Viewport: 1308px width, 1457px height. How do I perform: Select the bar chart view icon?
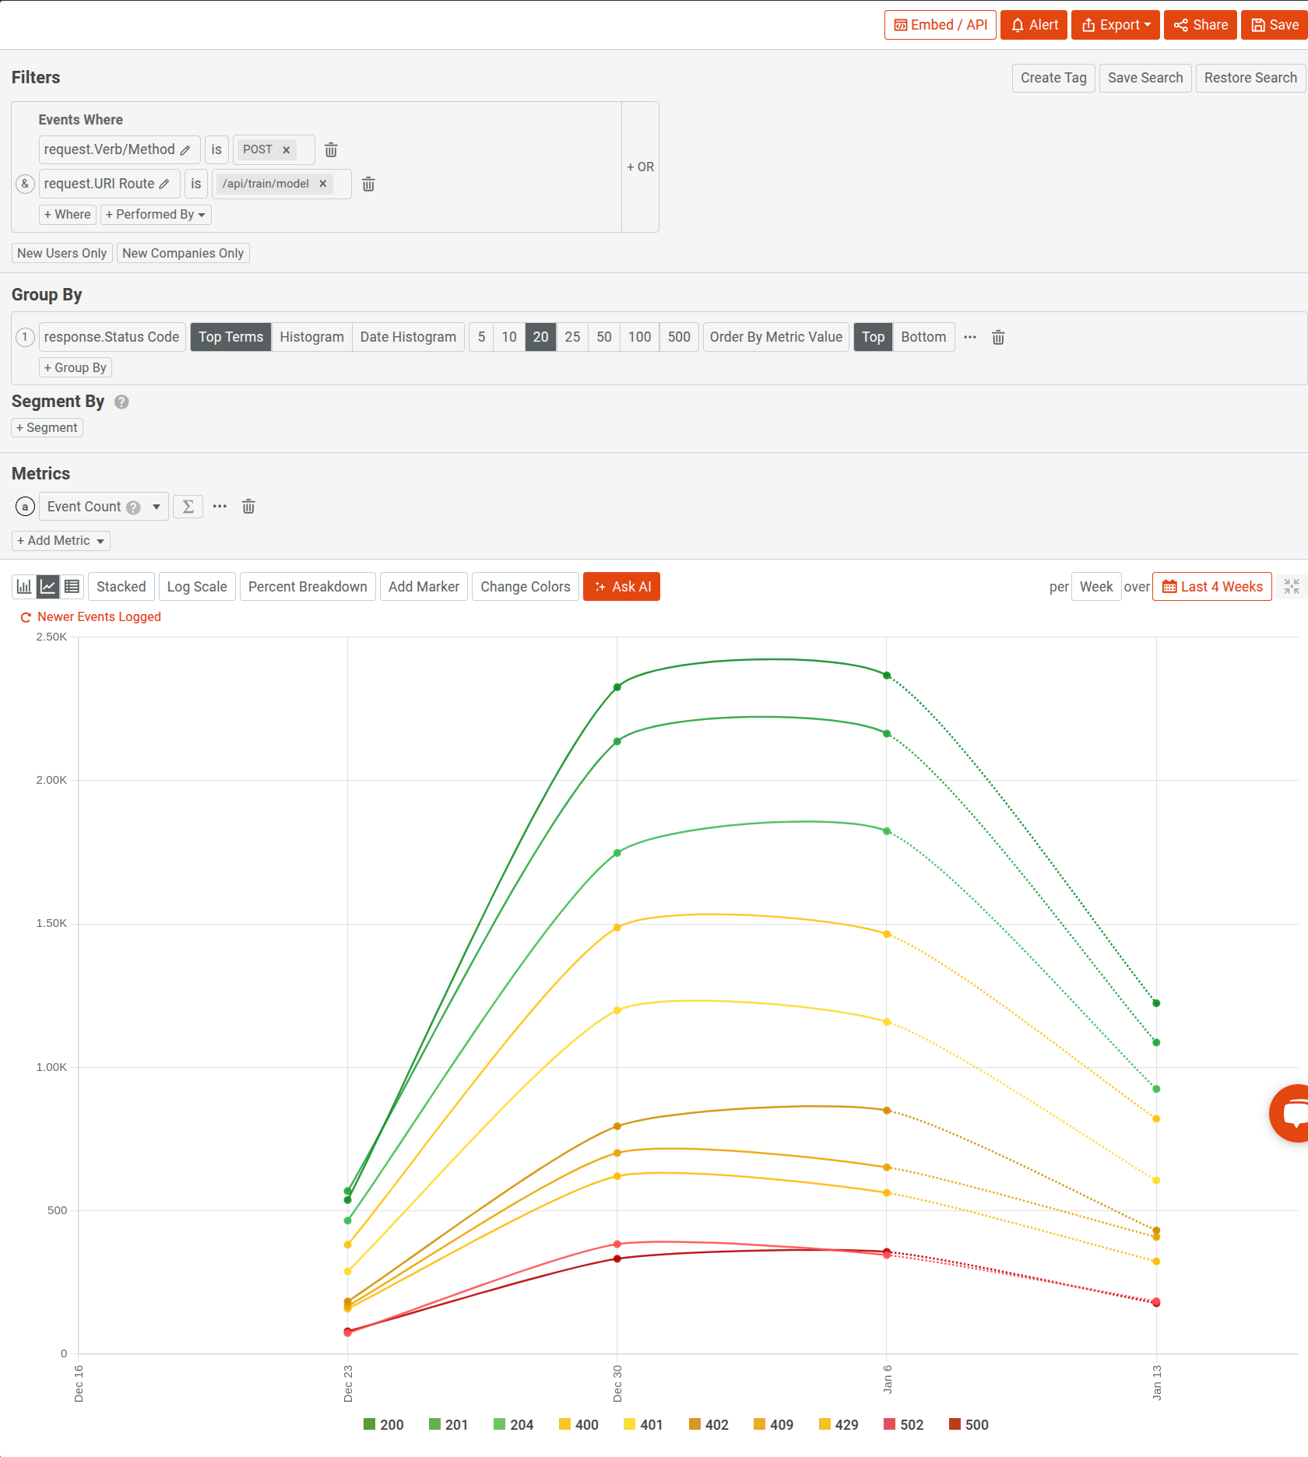point(23,586)
